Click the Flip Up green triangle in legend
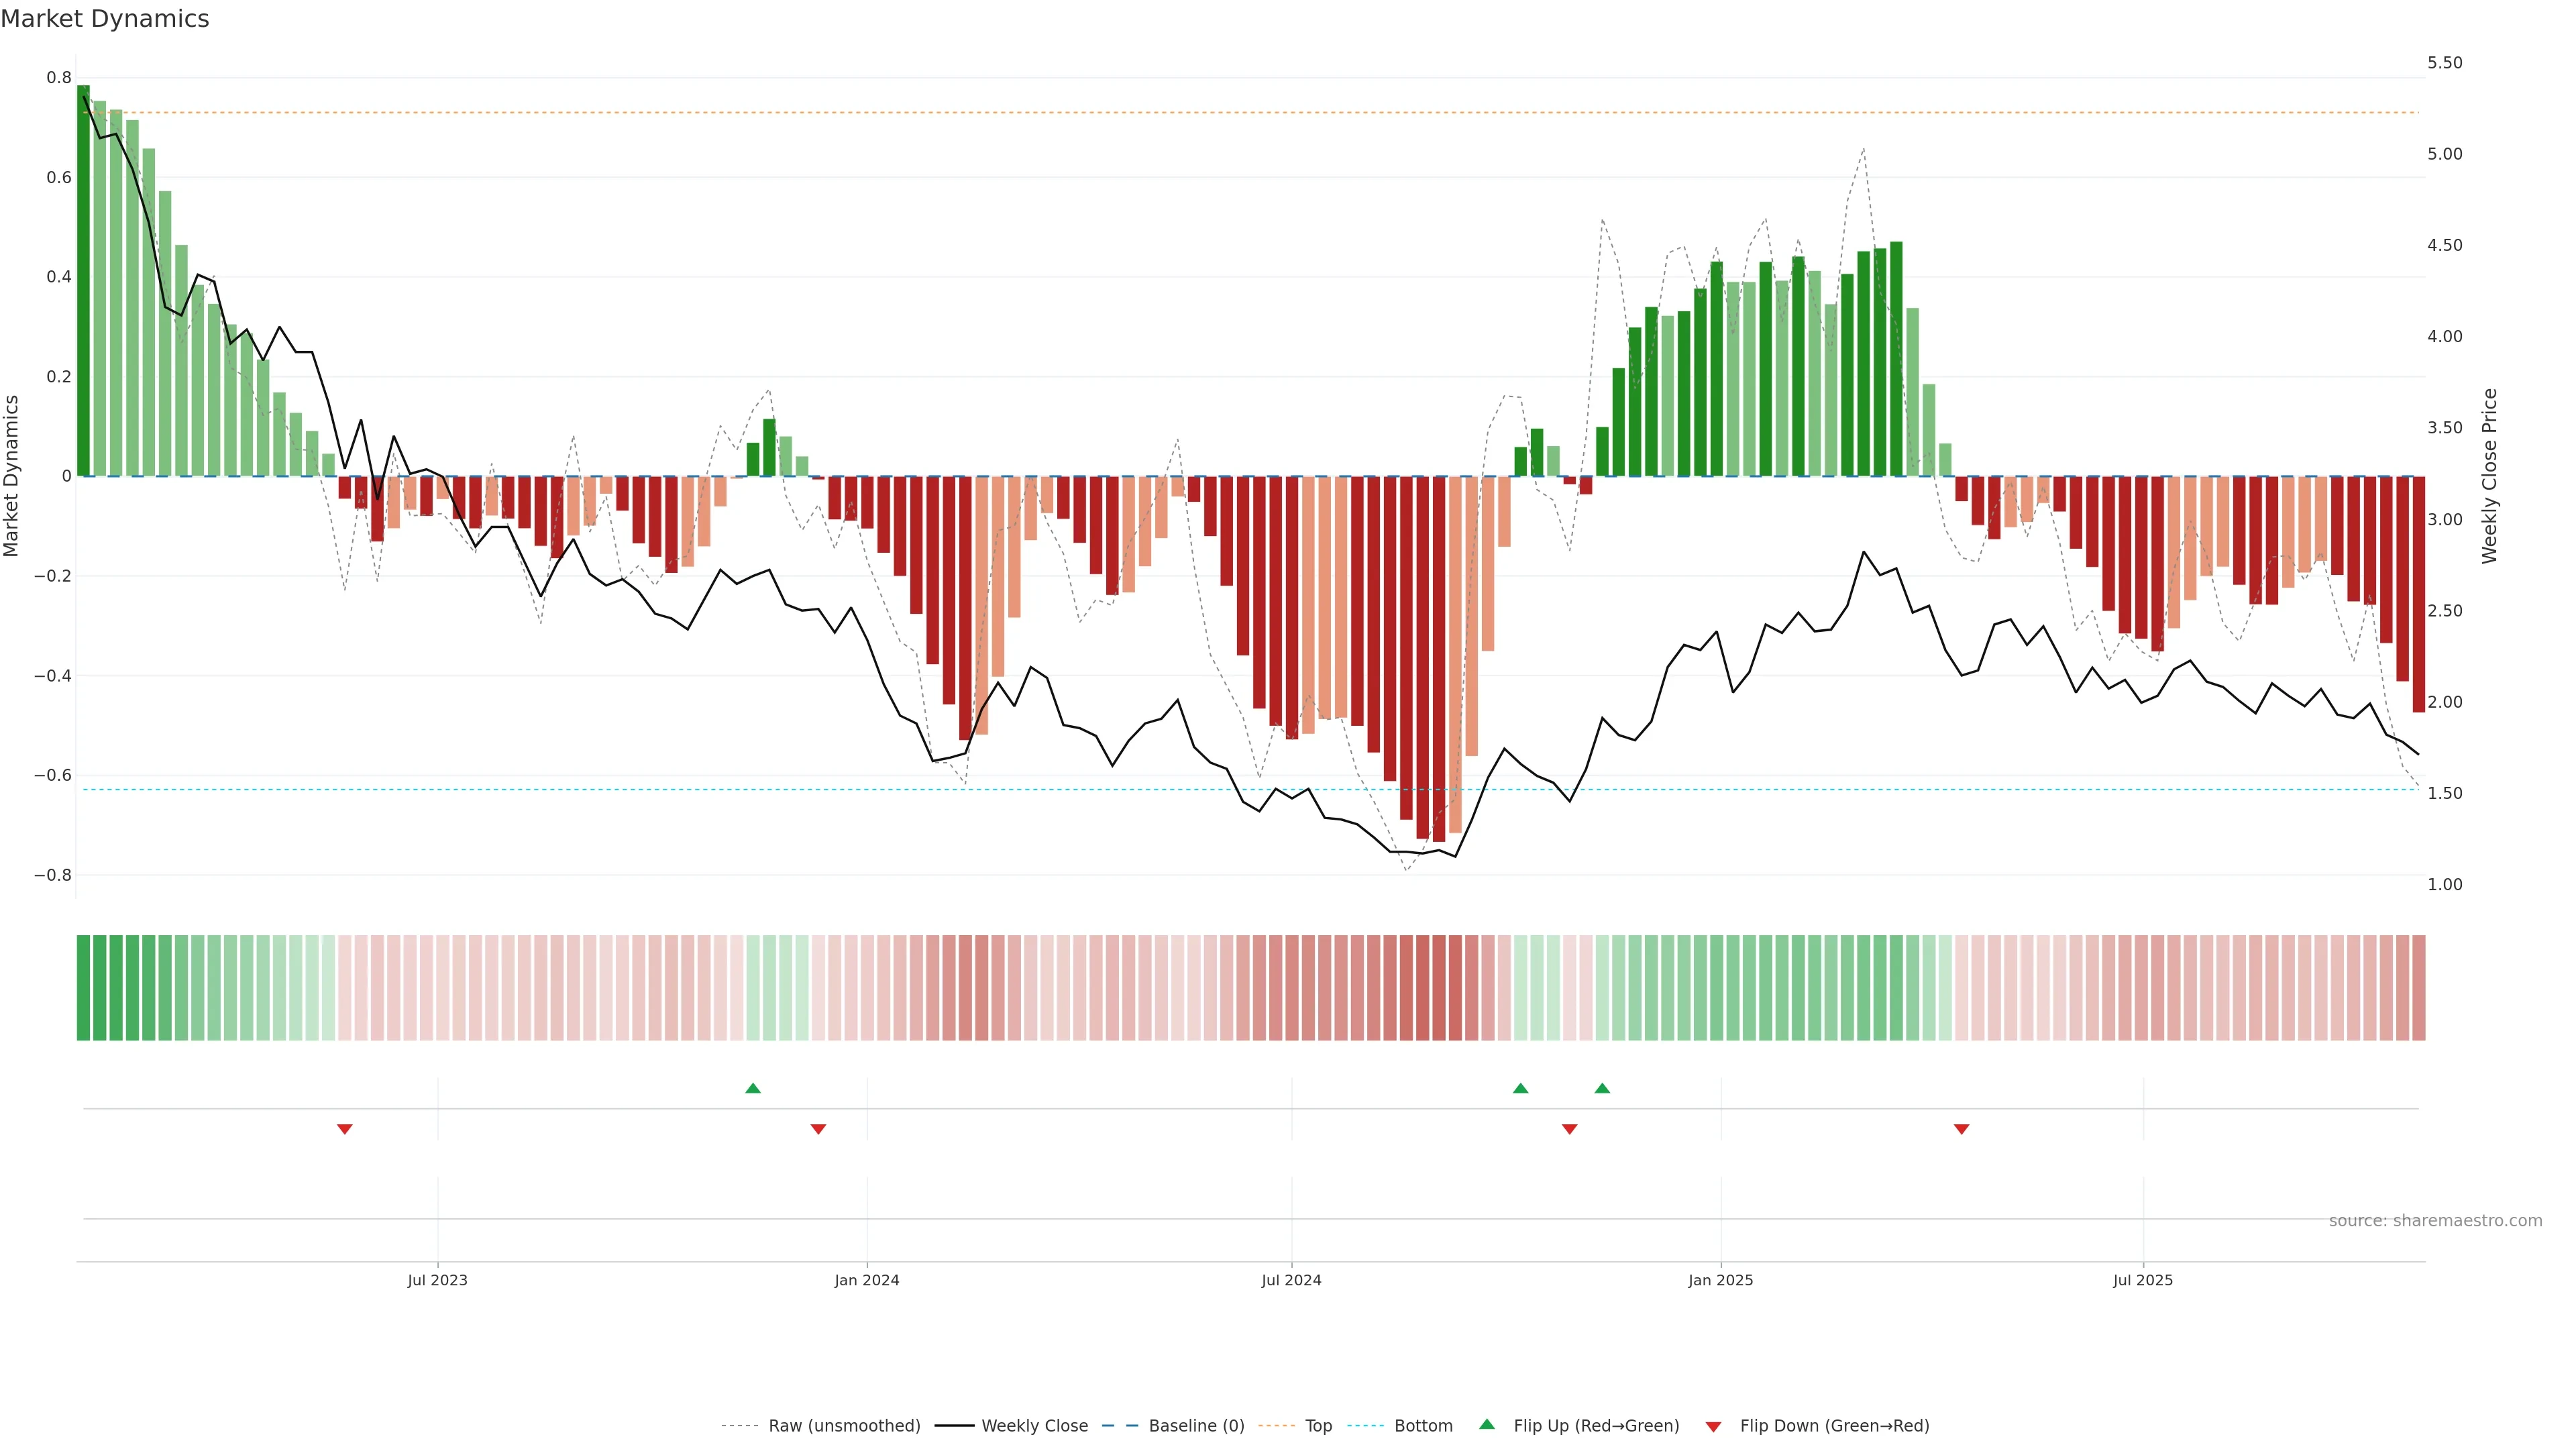2576x1449 pixels. click(1487, 1424)
